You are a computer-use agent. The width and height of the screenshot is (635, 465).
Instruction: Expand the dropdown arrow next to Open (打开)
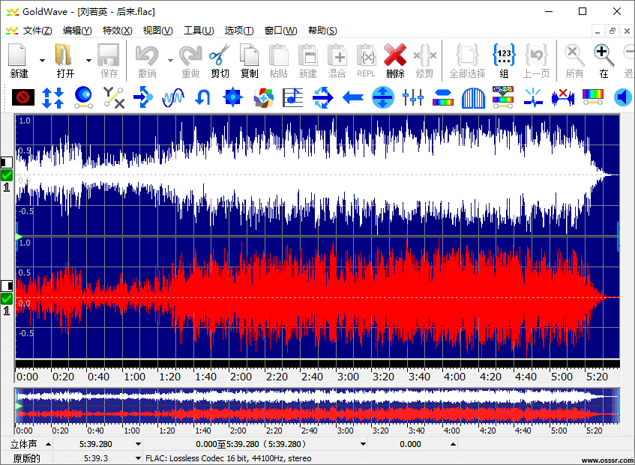click(88, 60)
